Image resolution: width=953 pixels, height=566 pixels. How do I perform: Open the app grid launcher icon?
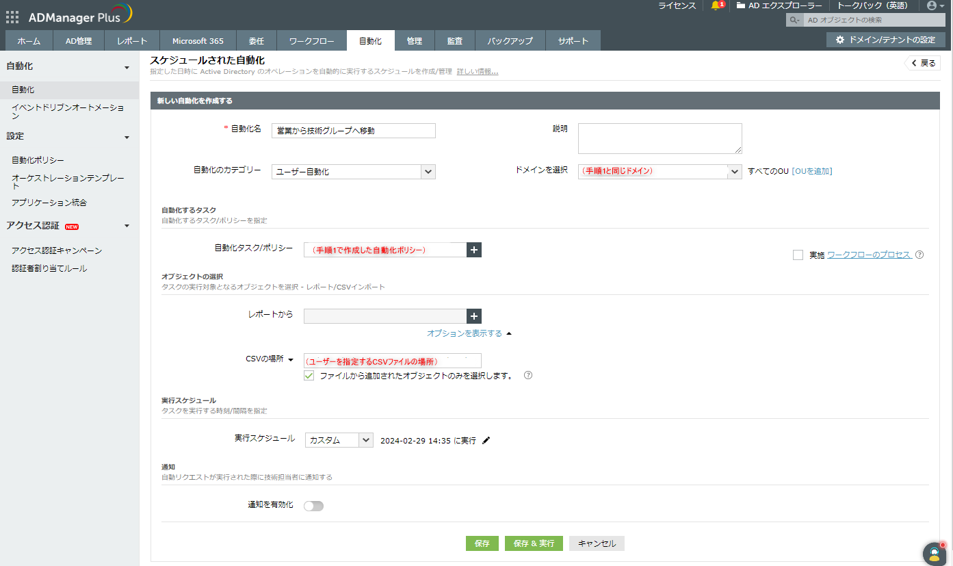click(x=12, y=17)
